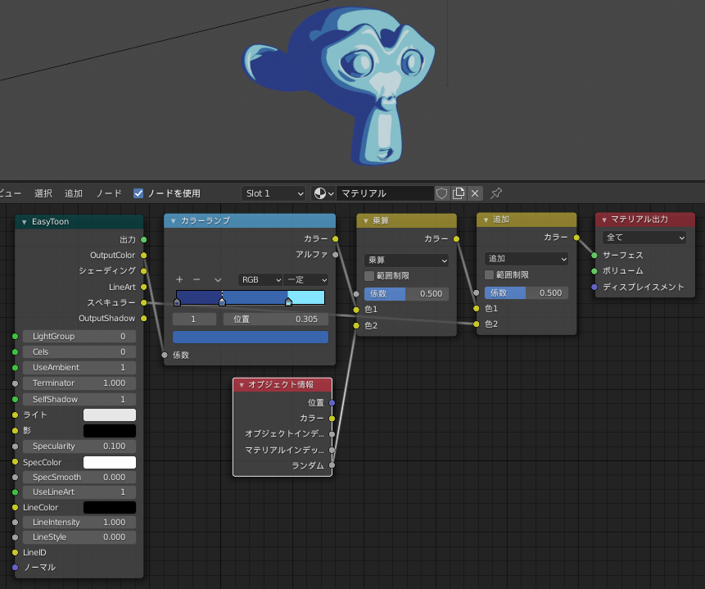The height and width of the screenshot is (589, 705).
Task: Open the 一定 interpolation dropdown
Action: coord(305,280)
